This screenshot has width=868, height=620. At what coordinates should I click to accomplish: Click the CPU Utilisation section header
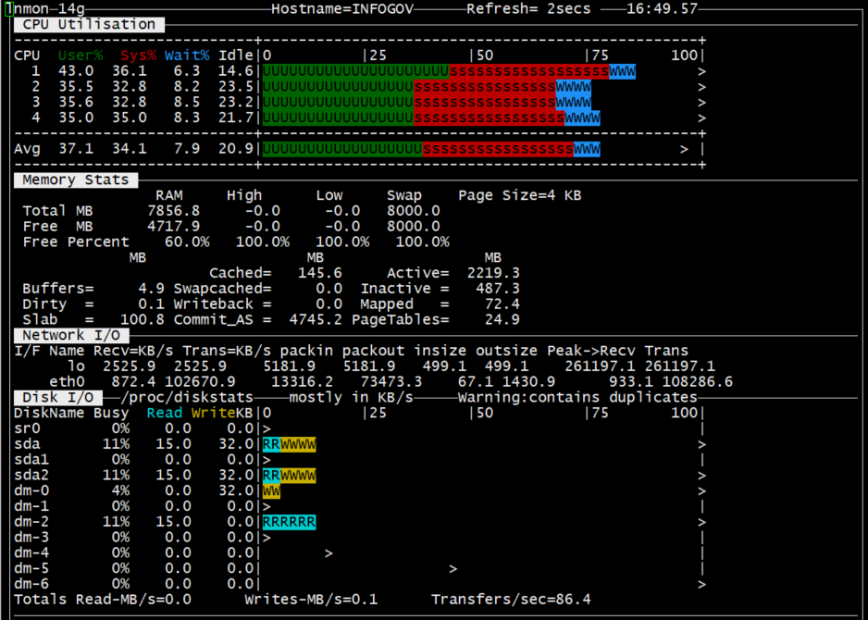tap(89, 24)
